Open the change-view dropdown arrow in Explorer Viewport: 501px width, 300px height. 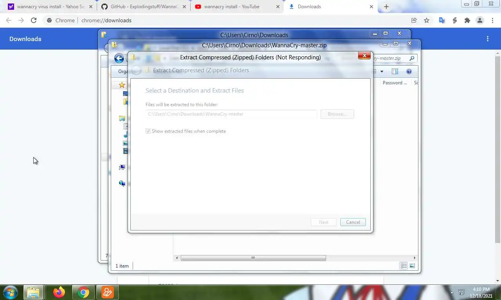tap(382, 71)
